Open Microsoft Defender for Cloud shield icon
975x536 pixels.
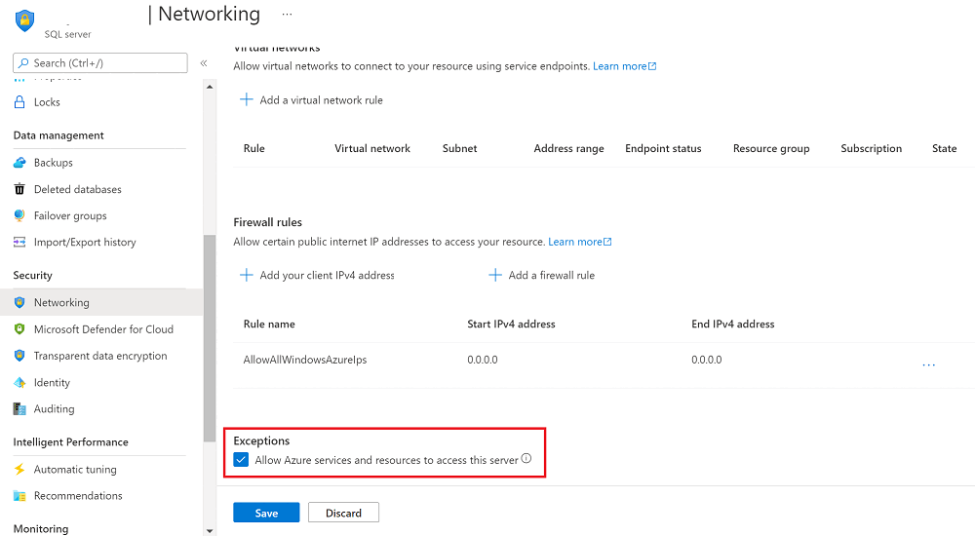click(19, 329)
